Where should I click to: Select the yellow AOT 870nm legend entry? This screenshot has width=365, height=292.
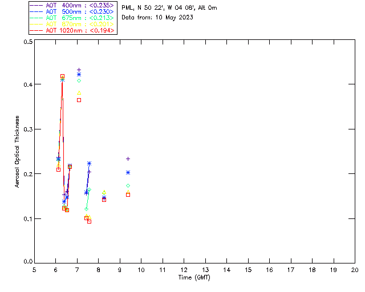coord(72,24)
